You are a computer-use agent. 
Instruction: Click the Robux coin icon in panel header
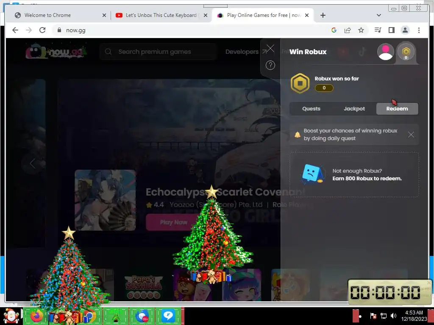(406, 51)
